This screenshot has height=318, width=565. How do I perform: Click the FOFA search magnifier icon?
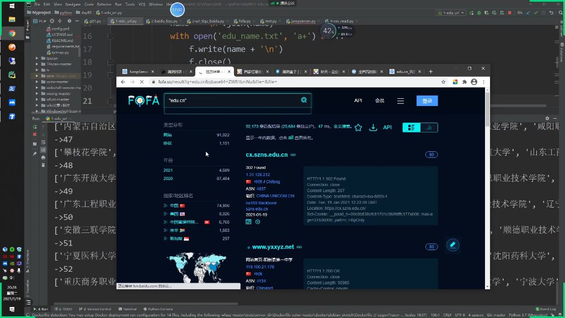(x=304, y=100)
